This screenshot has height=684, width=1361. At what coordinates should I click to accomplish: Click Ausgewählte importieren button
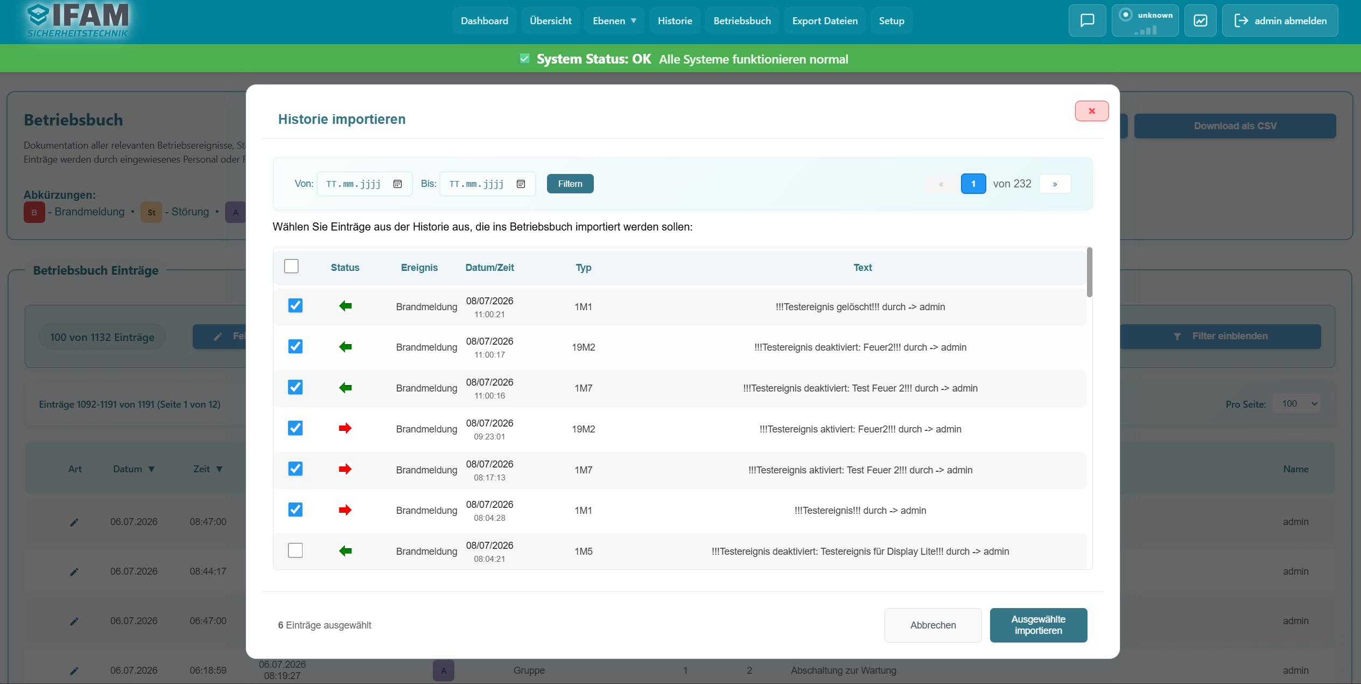(1039, 625)
